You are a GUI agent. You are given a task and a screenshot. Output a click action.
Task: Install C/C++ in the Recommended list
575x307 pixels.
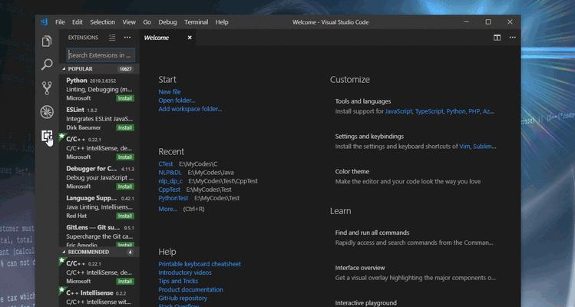click(125, 282)
